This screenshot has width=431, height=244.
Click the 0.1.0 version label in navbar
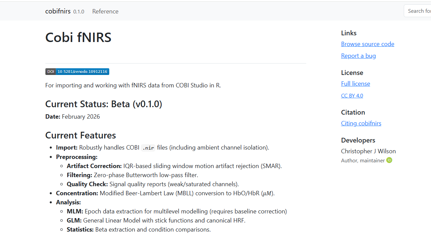[x=79, y=12]
